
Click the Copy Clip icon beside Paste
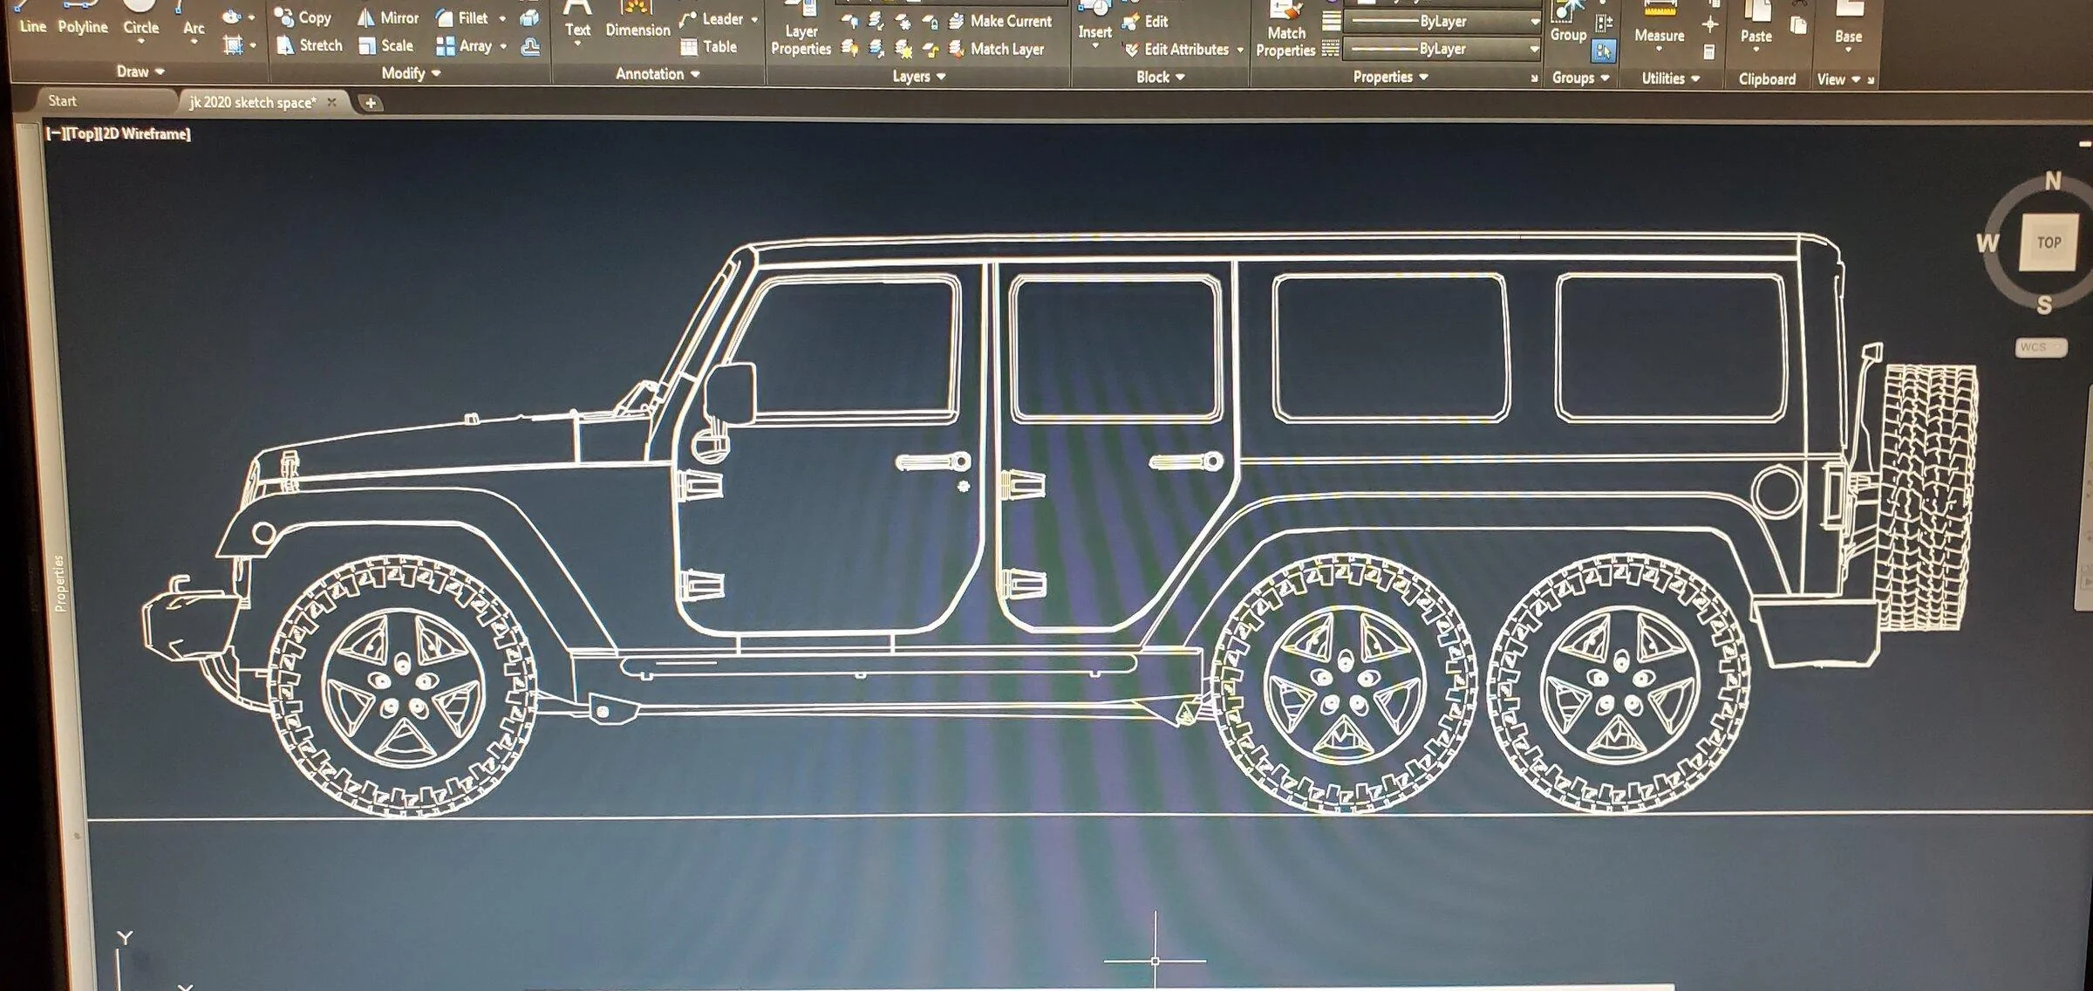click(1798, 26)
